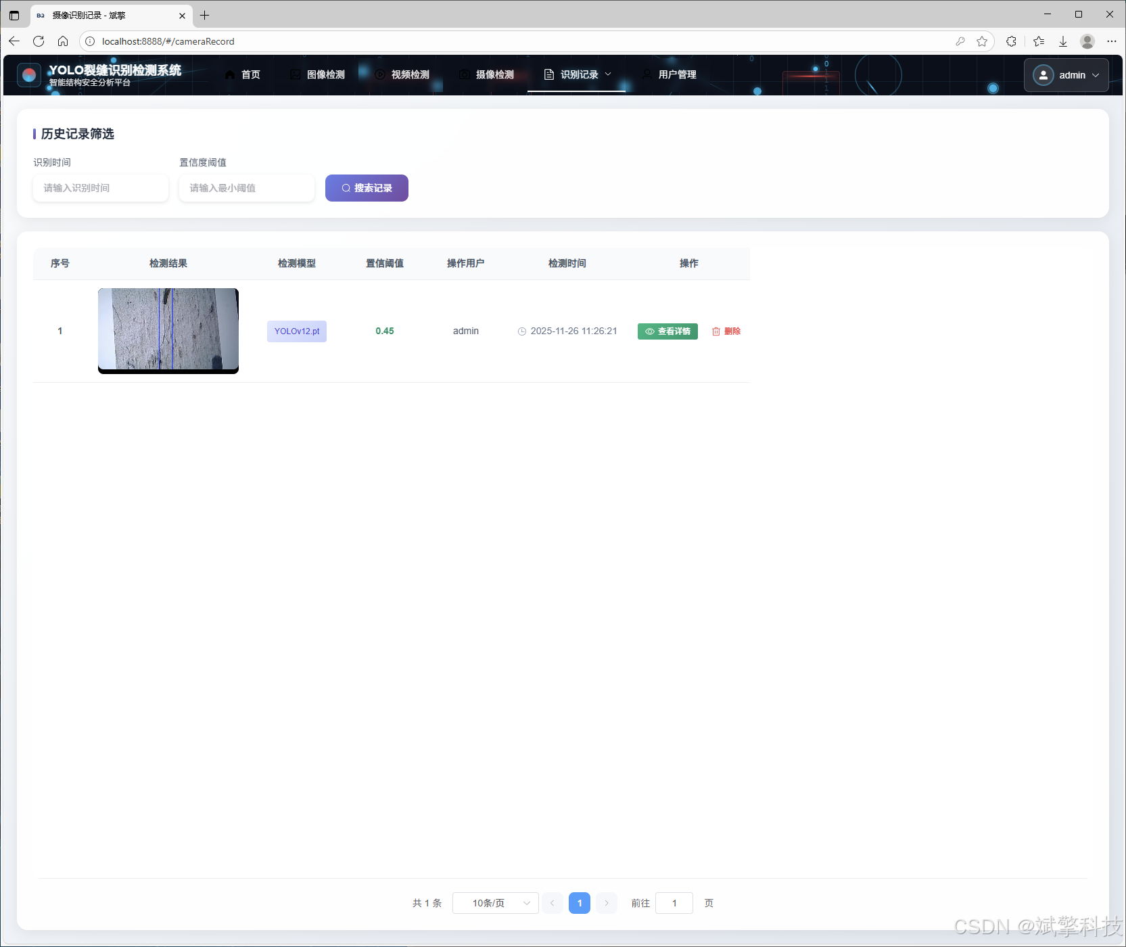Image resolution: width=1126 pixels, height=947 pixels.
Task: Go to previous page arrow
Action: click(x=553, y=903)
